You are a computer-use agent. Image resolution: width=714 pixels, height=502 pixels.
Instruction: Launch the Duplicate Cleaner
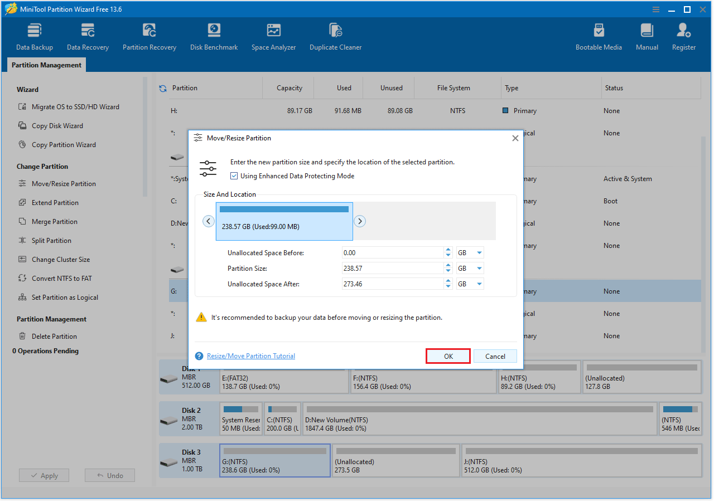[335, 35]
